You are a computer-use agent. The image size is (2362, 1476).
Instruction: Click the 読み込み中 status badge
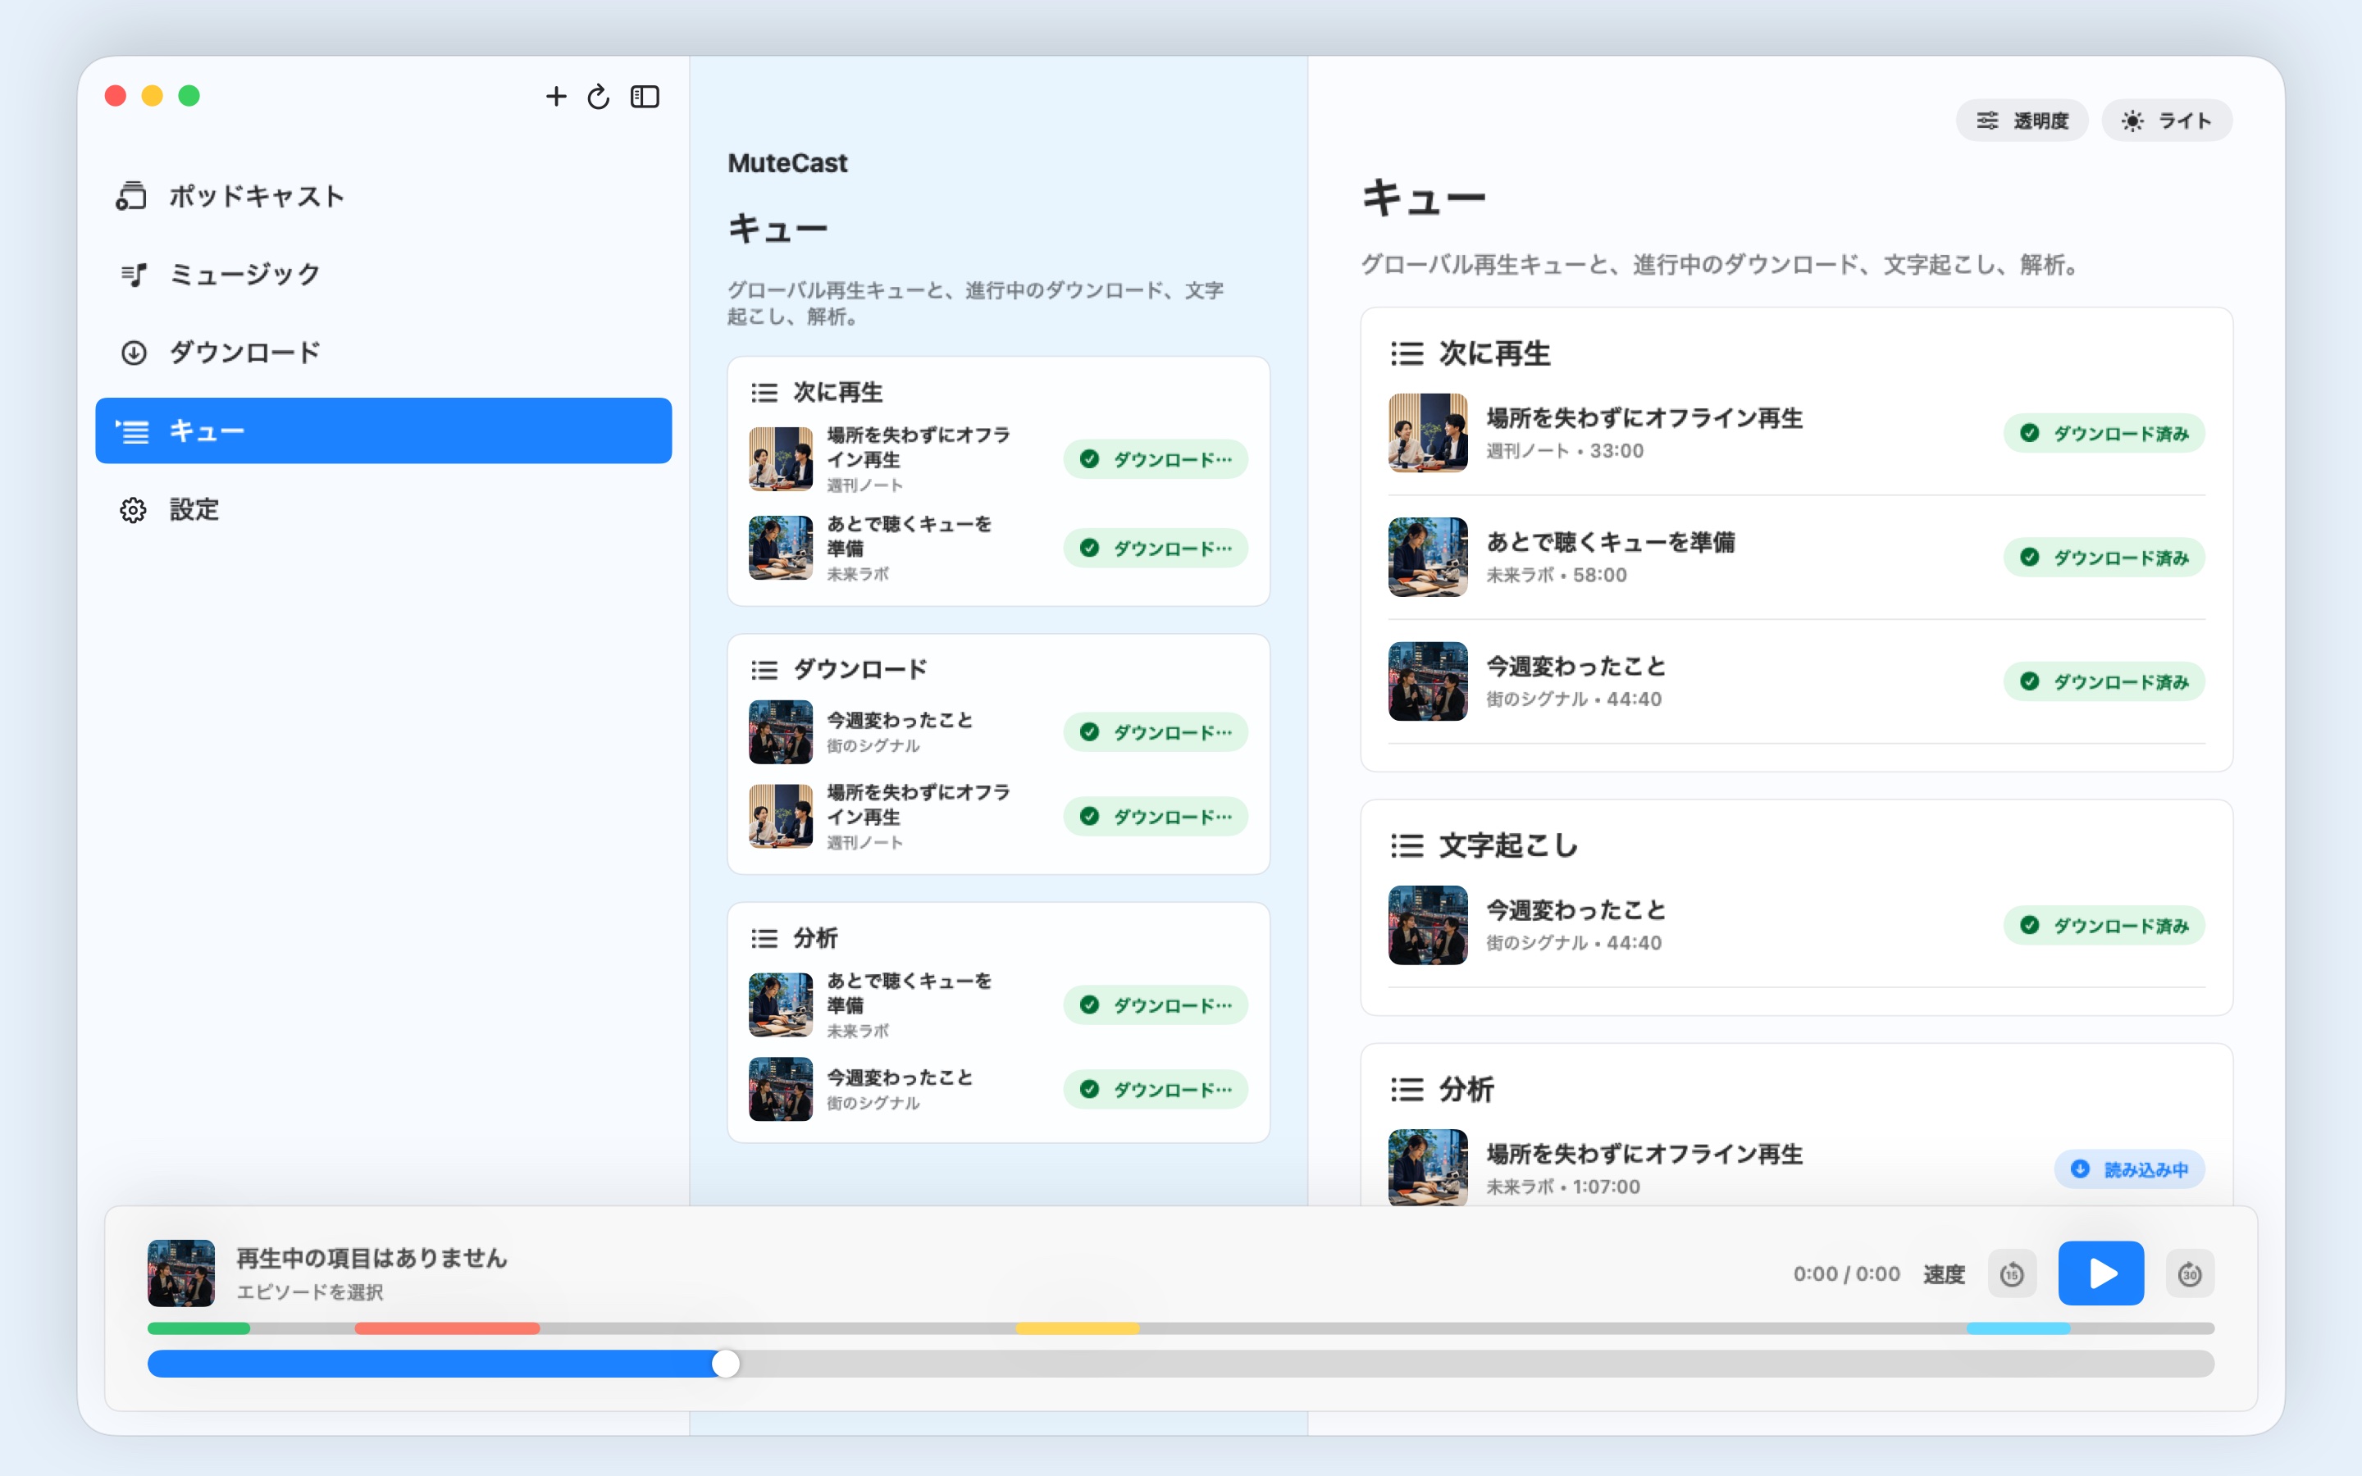click(2129, 1168)
